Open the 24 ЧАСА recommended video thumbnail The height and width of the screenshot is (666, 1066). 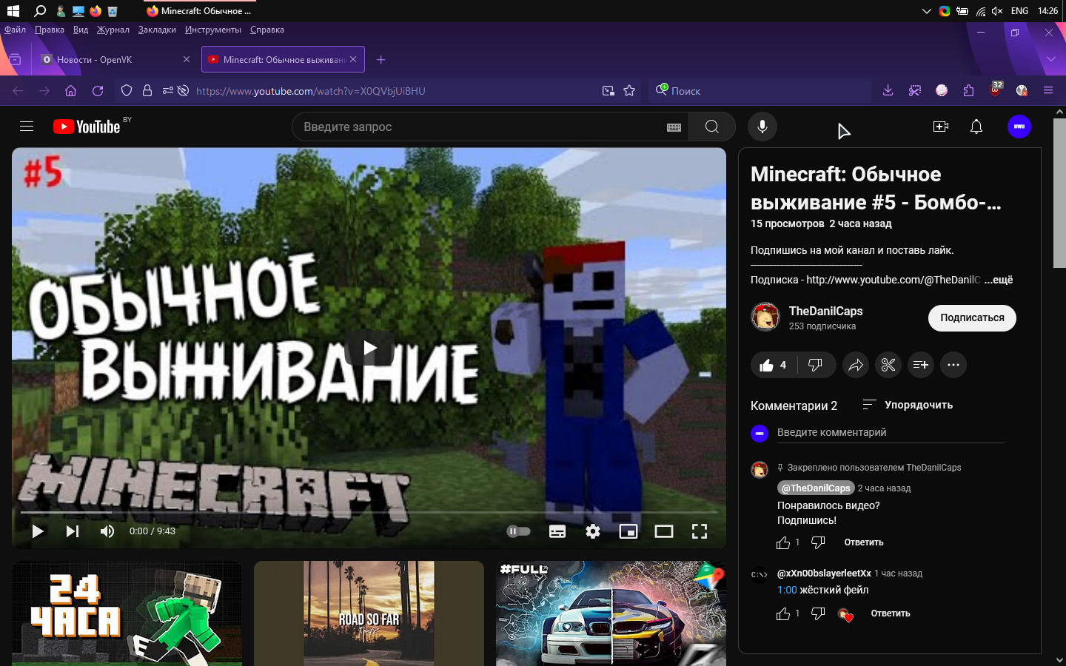[x=127, y=613]
